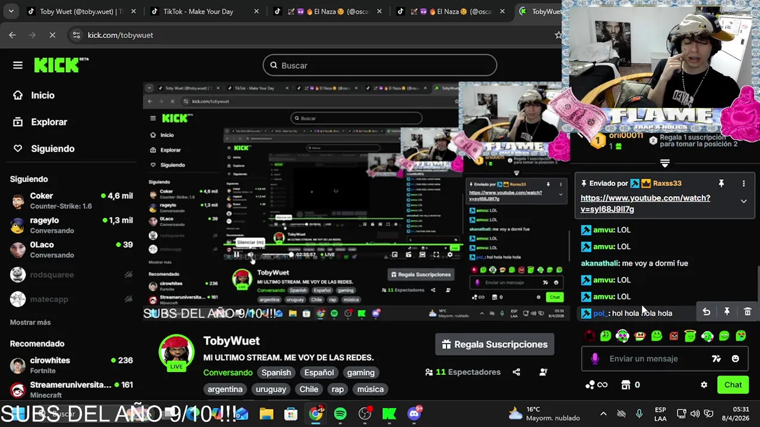Image resolution: width=760 pixels, height=427 pixels.
Task: Expand Mostrar más in the sidebar
Action: 30,322
